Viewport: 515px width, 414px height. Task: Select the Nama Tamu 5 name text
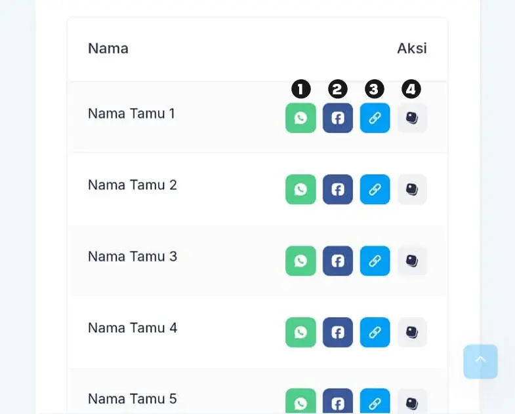click(133, 399)
